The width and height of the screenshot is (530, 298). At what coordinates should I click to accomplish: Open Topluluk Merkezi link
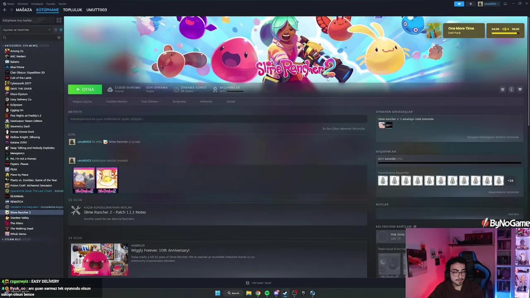[x=117, y=101]
